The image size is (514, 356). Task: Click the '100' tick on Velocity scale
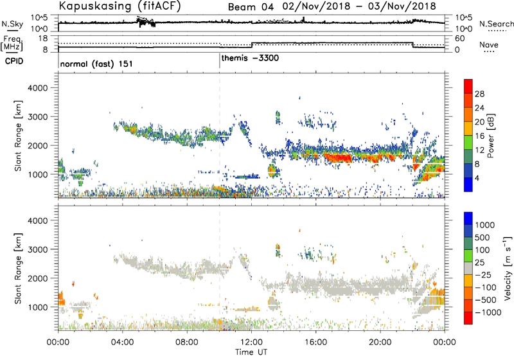(x=483, y=250)
